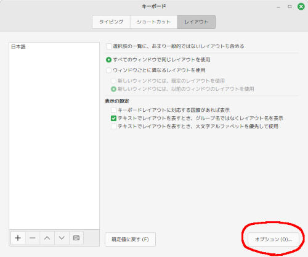Screen dimensions: 308x257
Task: Move layout up with up-arrow icon
Action: [47, 238]
